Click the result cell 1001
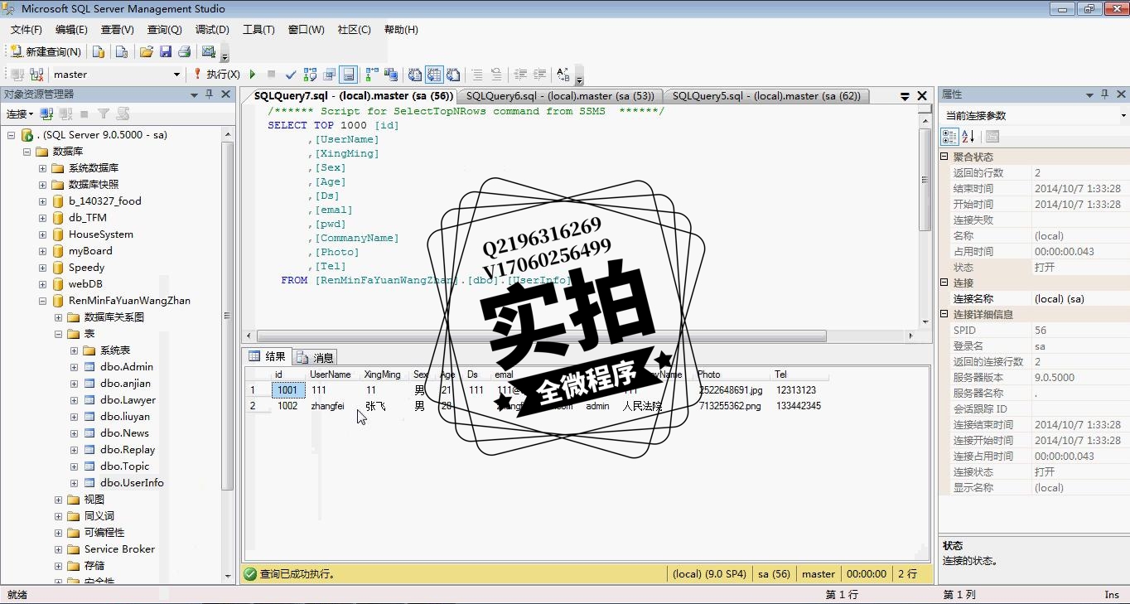This screenshot has height=604, width=1130. [x=288, y=390]
